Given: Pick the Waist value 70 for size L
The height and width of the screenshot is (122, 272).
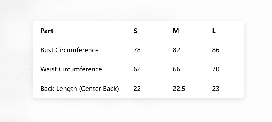Looking at the screenshot, I should tap(216, 69).
